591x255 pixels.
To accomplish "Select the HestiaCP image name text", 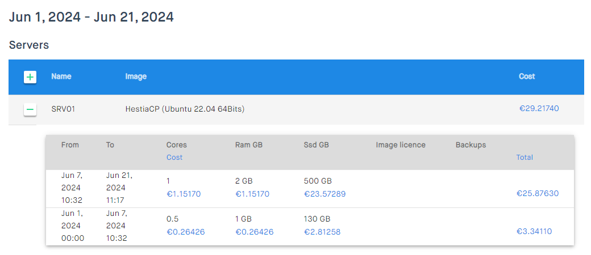I will [185, 109].
